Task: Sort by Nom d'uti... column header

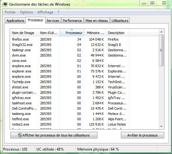Action: (49, 33)
